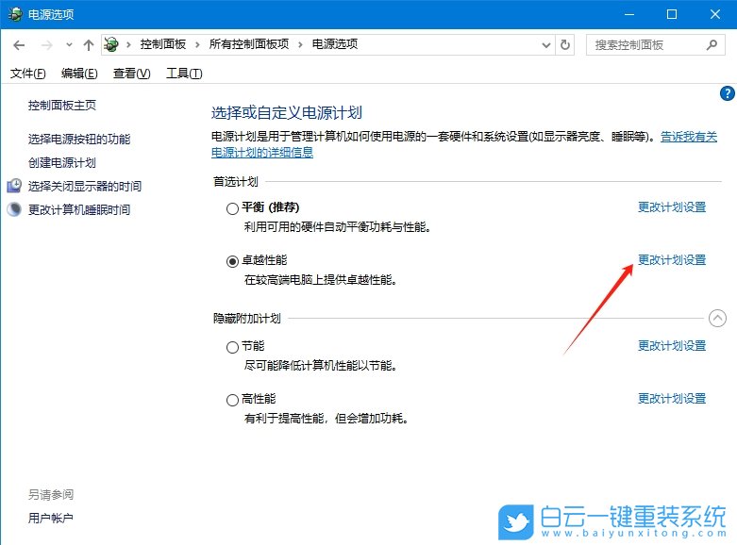Click the search magnifier icon
Image resolution: width=737 pixels, height=545 pixels.
(x=712, y=45)
